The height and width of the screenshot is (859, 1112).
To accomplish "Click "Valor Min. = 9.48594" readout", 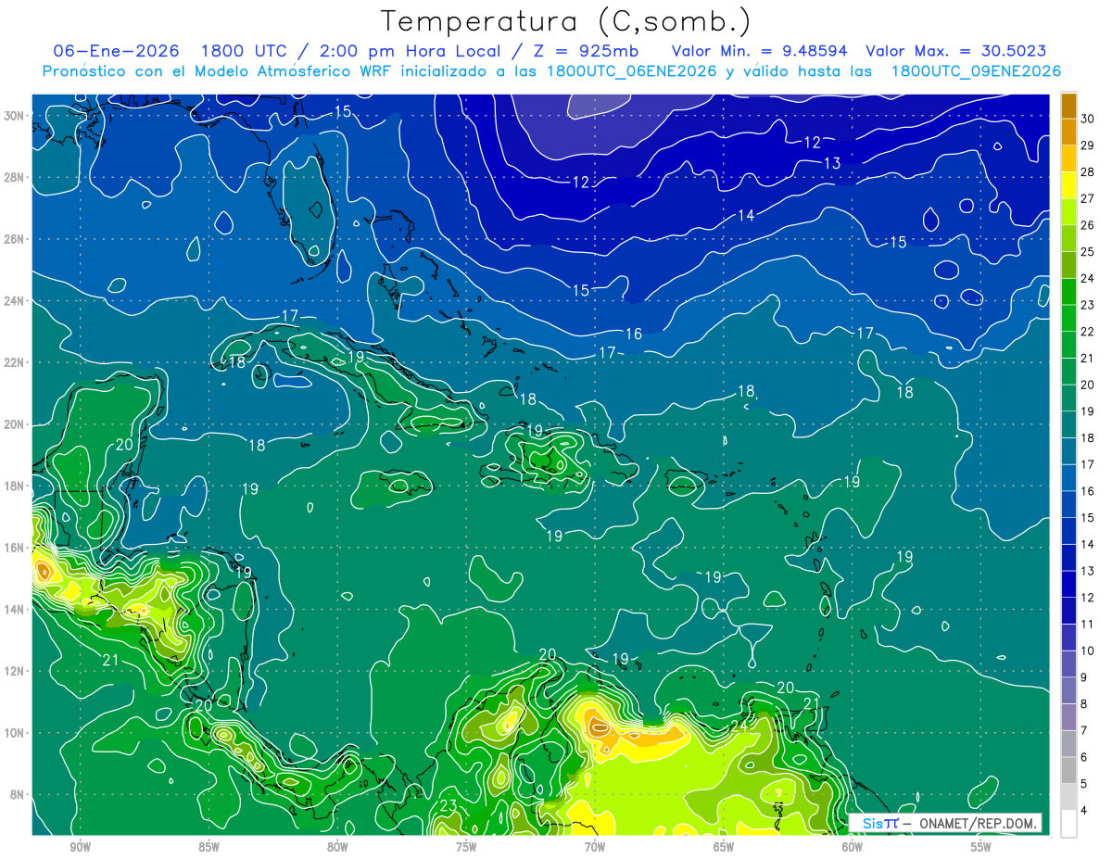I will tap(759, 51).
